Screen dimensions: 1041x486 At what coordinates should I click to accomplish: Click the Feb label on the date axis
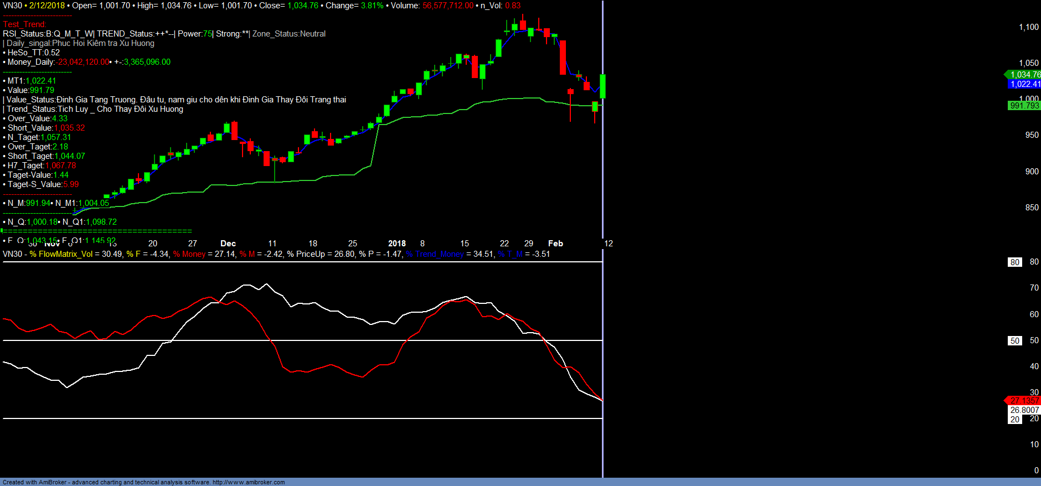click(x=555, y=244)
